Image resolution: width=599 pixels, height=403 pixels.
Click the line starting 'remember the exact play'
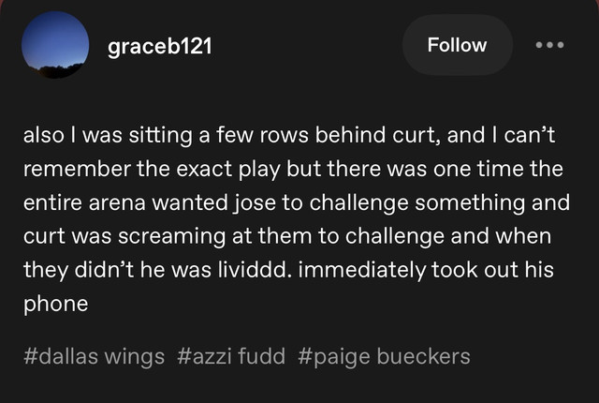pyautogui.click(x=293, y=169)
